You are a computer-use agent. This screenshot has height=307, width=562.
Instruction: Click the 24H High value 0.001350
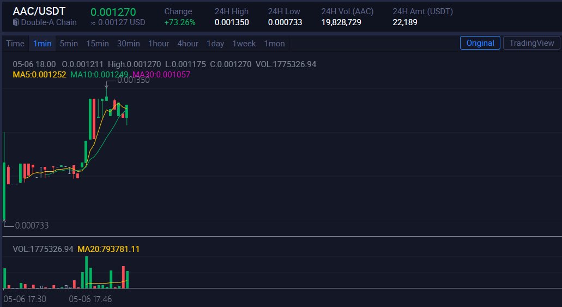click(x=232, y=22)
